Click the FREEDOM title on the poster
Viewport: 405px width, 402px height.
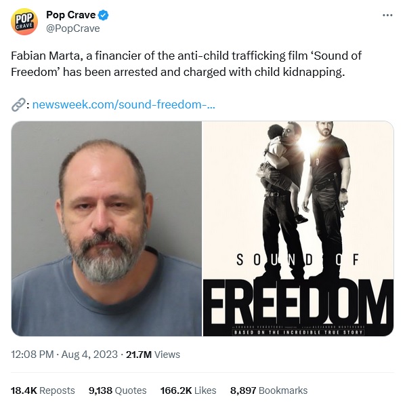pos(298,302)
